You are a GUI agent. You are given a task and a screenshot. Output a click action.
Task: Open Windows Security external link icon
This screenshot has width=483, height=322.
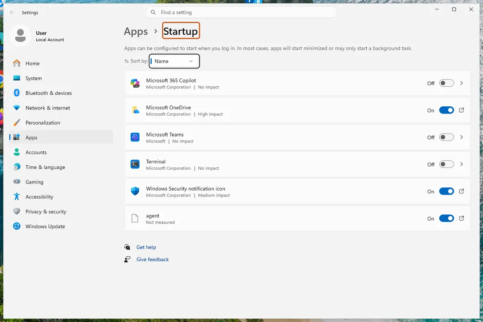(x=462, y=191)
